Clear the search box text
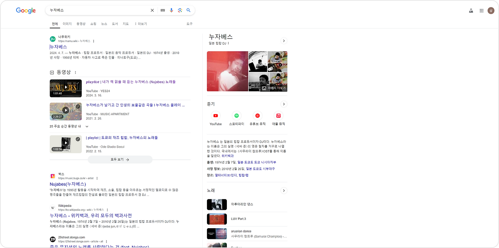Viewport: 499px width, 248px height. click(x=152, y=10)
